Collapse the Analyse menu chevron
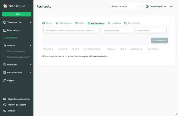This screenshot has width=178, height=116. tap(30, 45)
